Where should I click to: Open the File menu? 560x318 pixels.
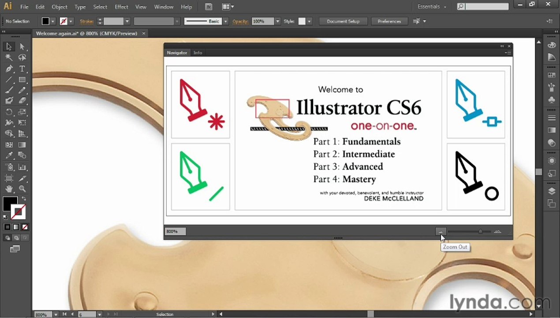point(24,7)
